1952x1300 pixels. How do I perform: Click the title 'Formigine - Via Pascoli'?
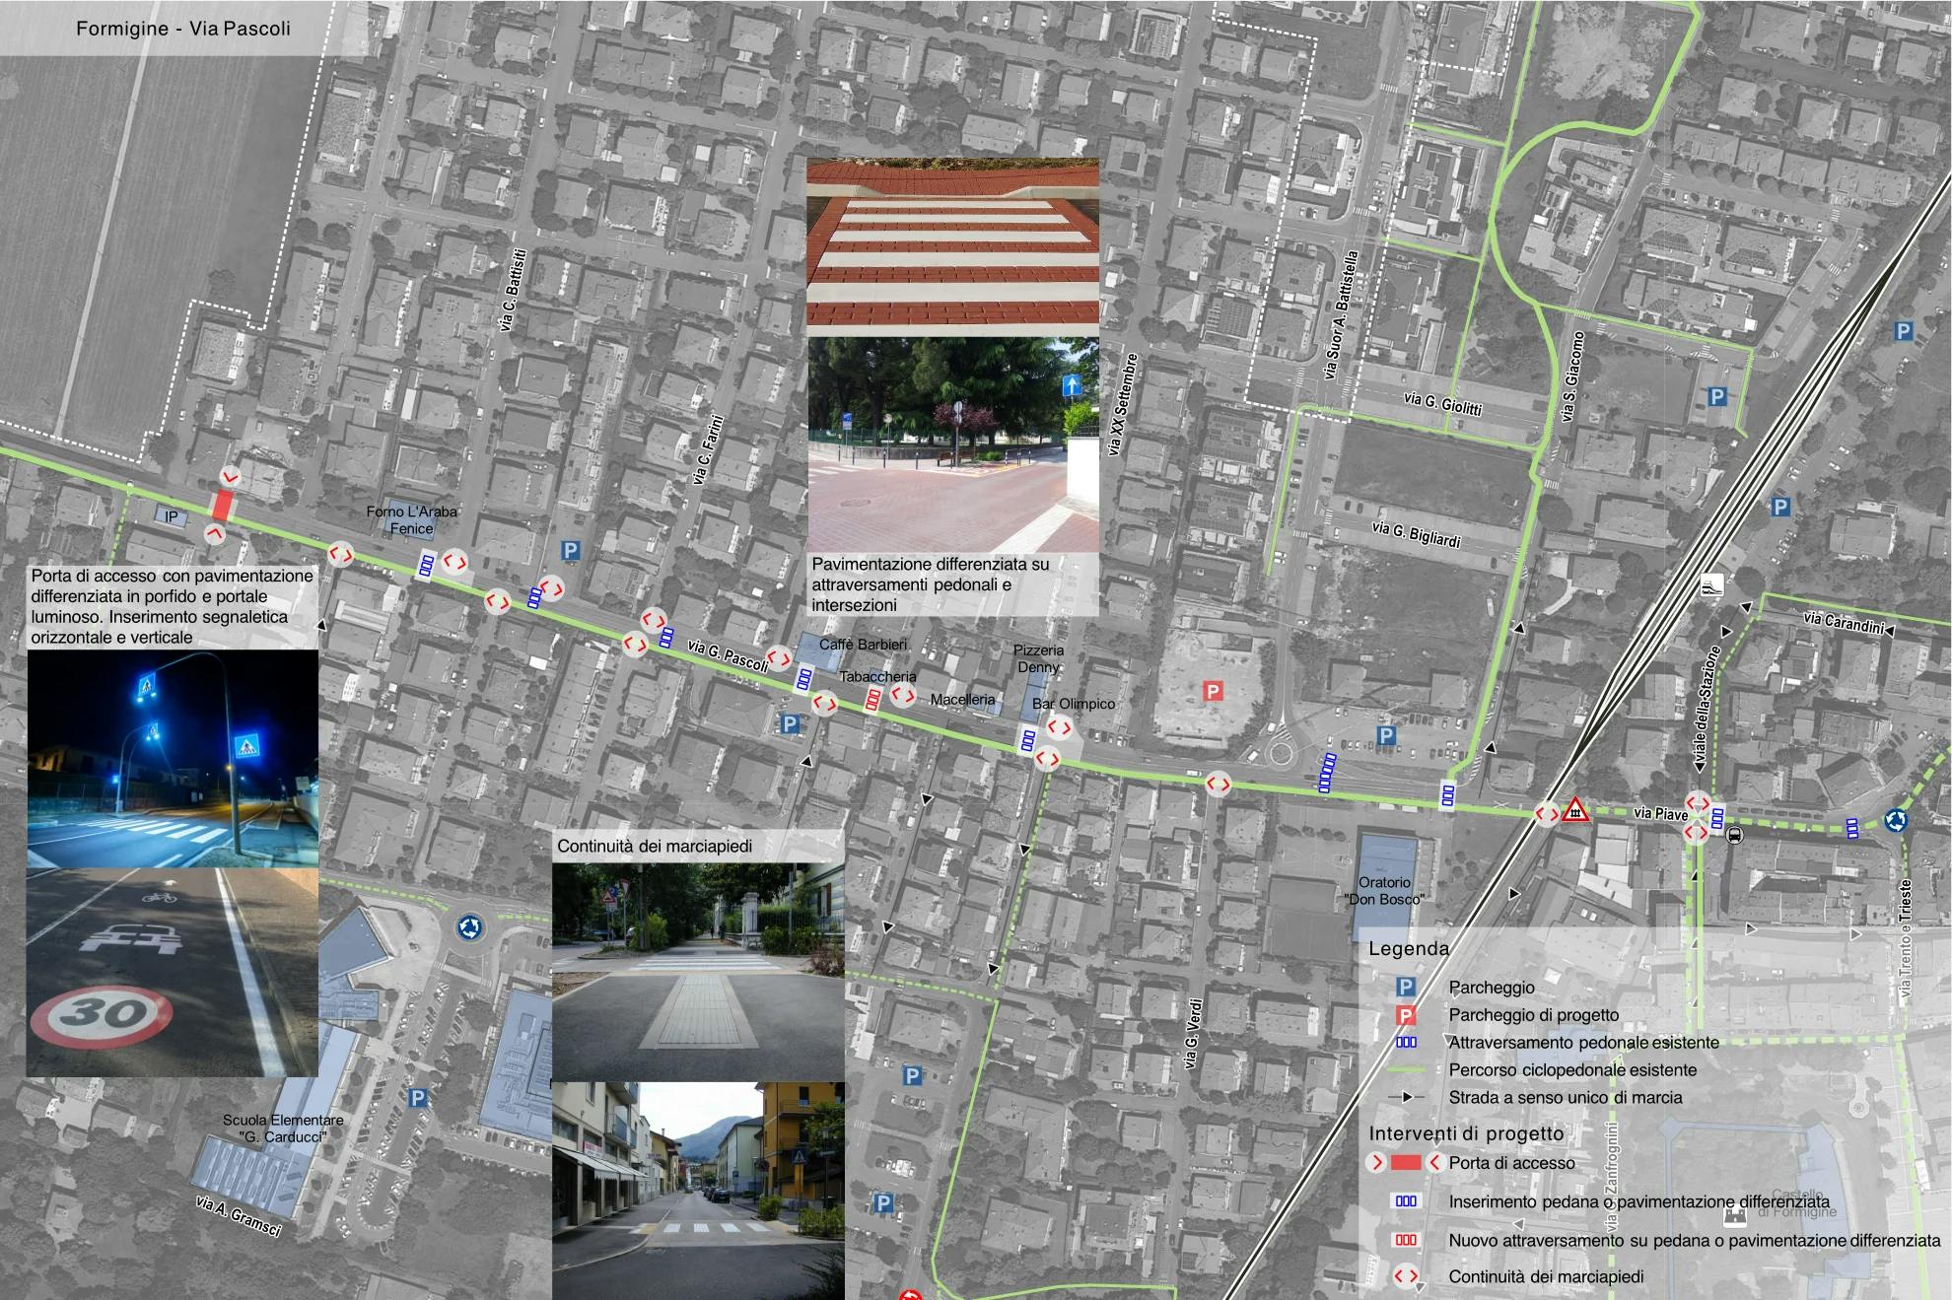183,29
